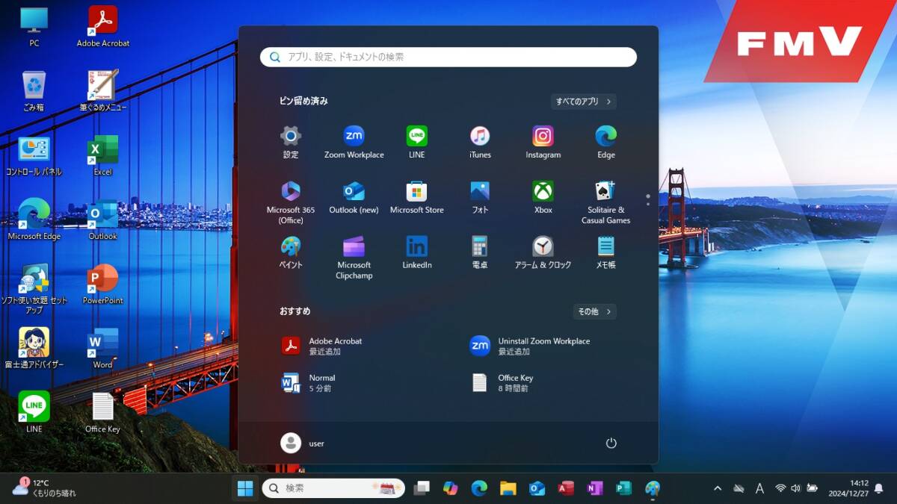Open Outlook from the taskbar

tap(537, 488)
